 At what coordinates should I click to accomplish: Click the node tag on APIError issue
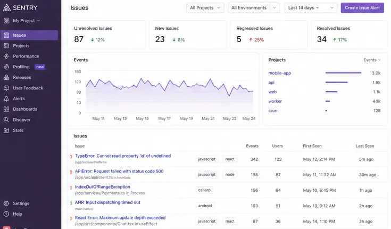tap(230, 175)
